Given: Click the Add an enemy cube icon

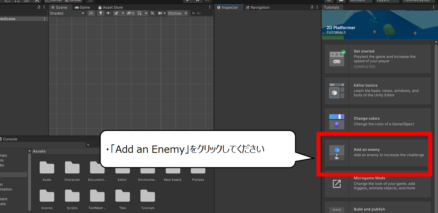Looking at the screenshot, I should (x=337, y=153).
